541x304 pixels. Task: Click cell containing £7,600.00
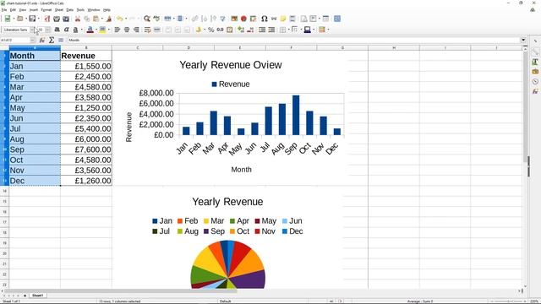pos(86,149)
